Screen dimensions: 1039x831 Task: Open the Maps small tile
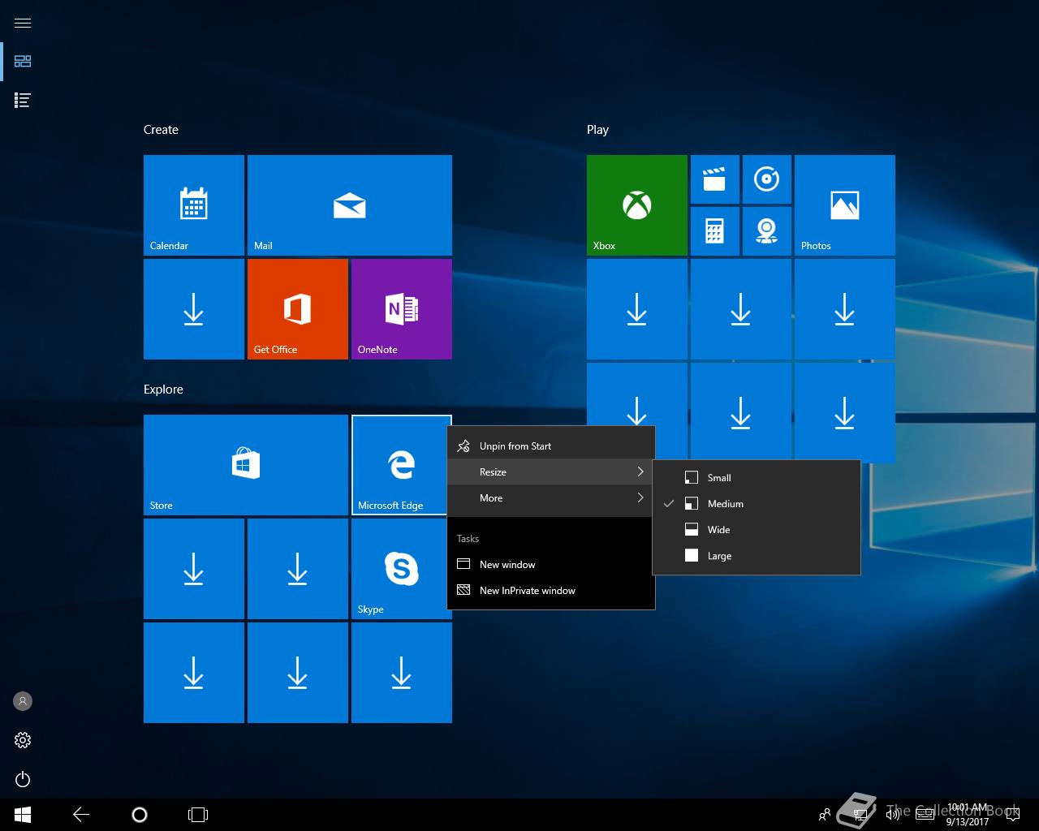[x=767, y=231]
